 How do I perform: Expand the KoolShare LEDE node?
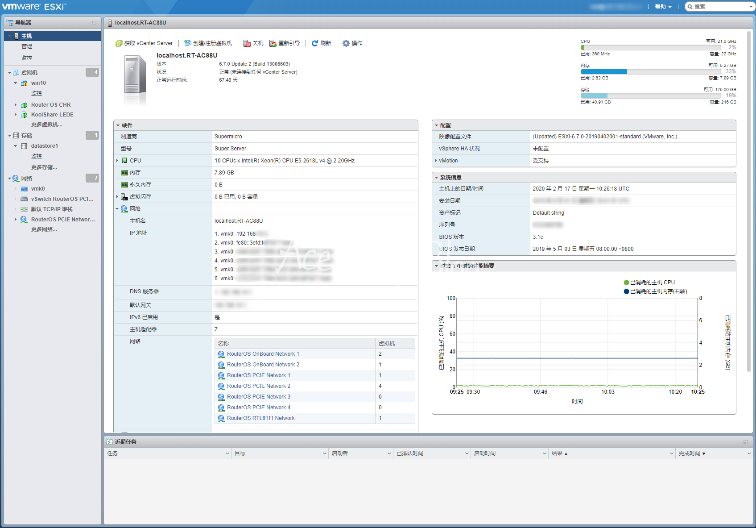point(15,115)
